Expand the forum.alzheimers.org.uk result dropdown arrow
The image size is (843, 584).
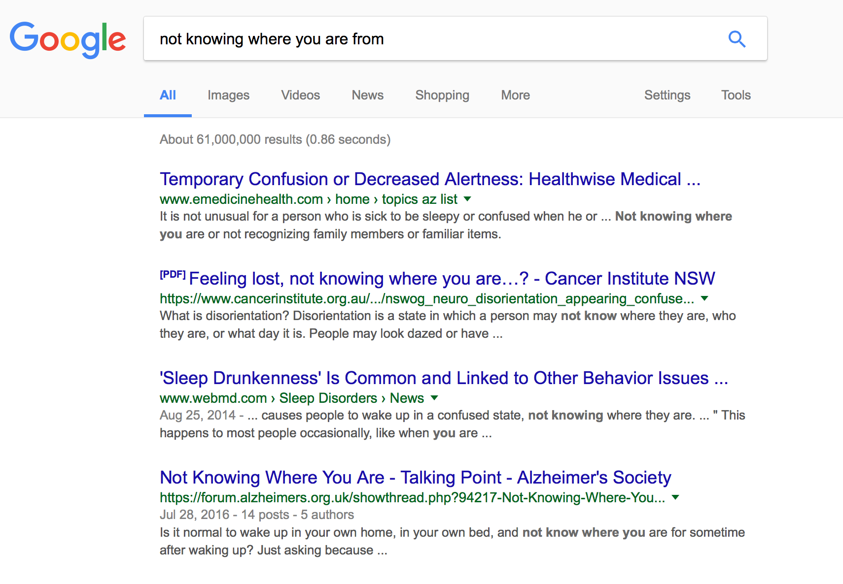point(675,497)
